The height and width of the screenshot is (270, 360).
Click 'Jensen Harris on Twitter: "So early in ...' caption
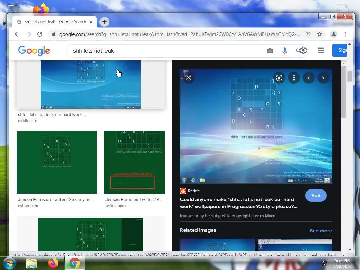[56, 200]
